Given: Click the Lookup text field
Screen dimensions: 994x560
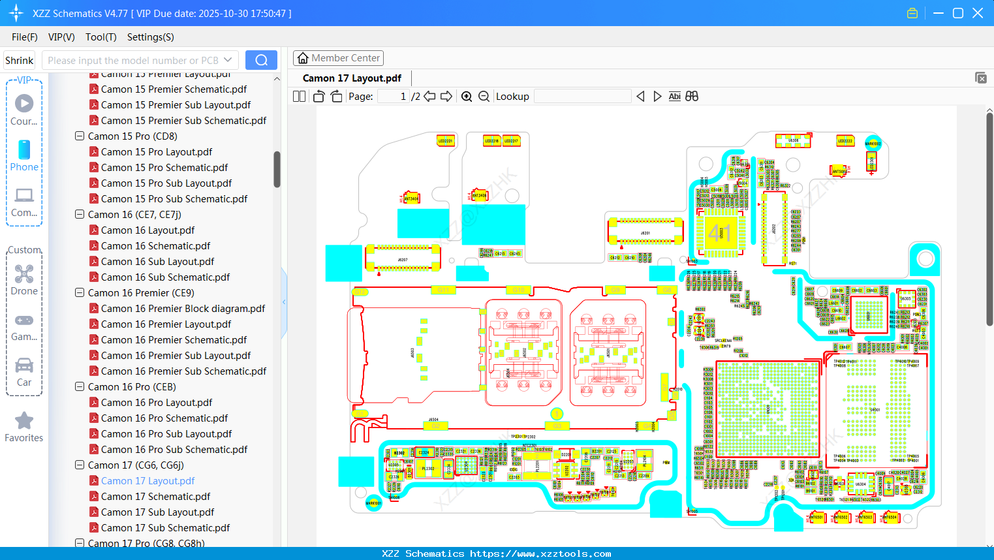Looking at the screenshot, I should pyautogui.click(x=583, y=97).
